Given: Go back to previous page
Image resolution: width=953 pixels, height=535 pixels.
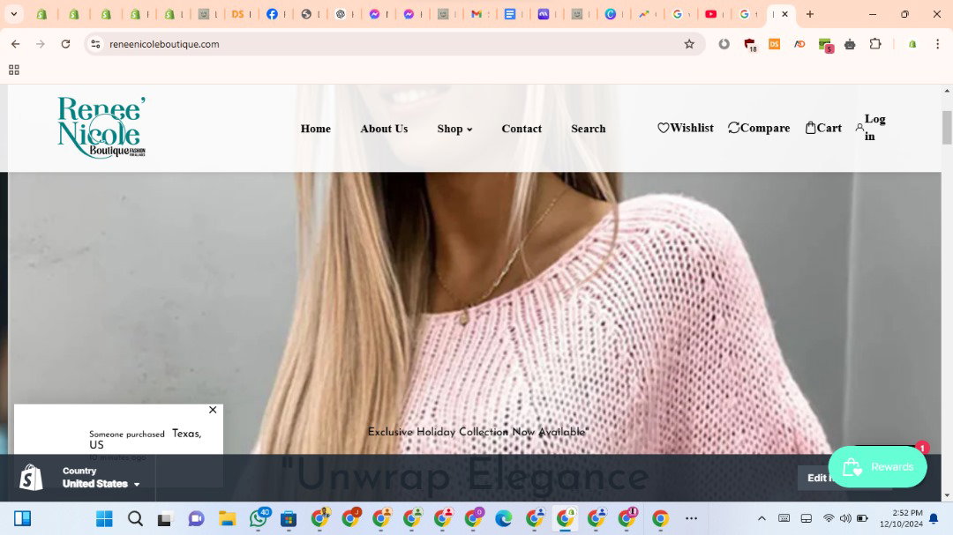Looking at the screenshot, I should tap(16, 44).
